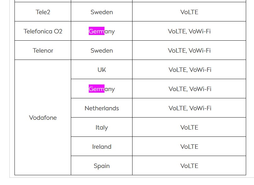Click VoLTE, VoWi-Fi in Netherlands row

[x=189, y=108]
